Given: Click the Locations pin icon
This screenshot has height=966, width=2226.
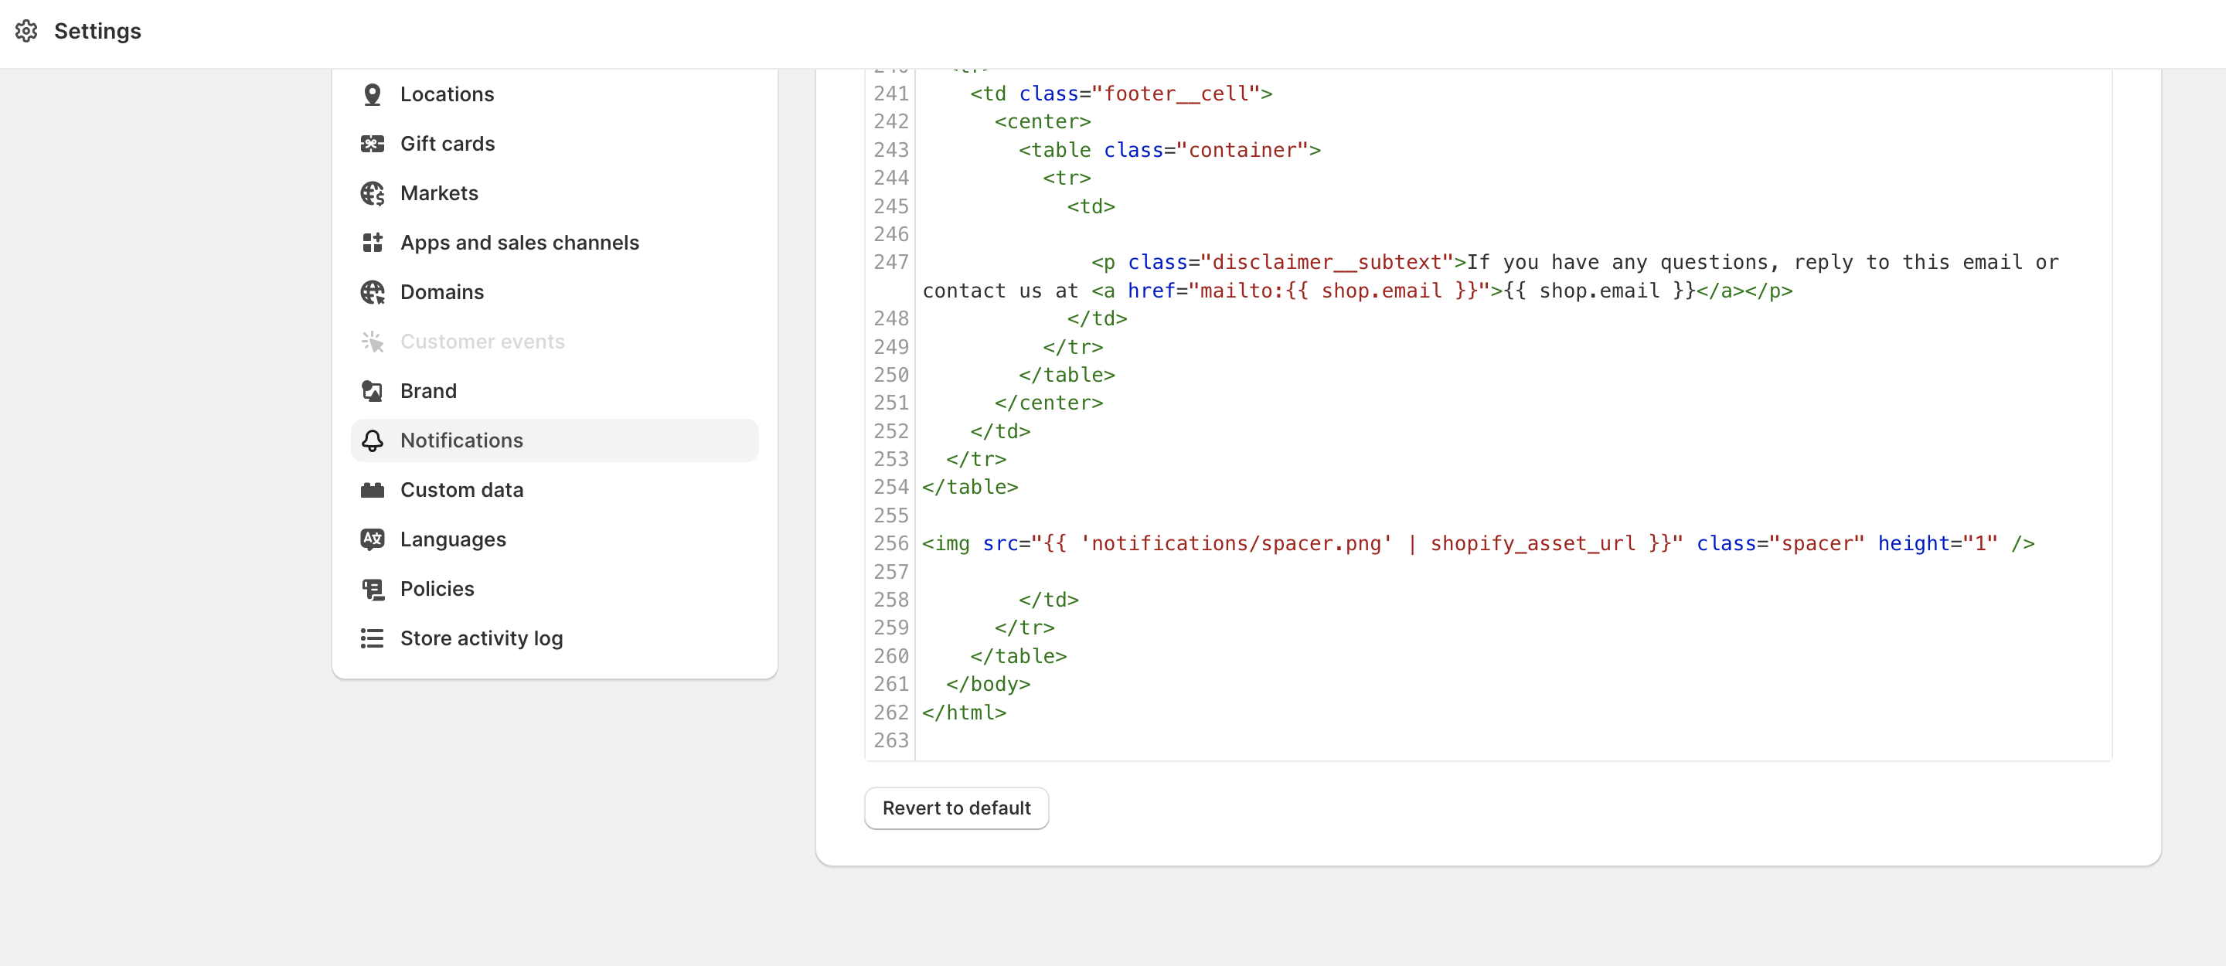Looking at the screenshot, I should (372, 94).
